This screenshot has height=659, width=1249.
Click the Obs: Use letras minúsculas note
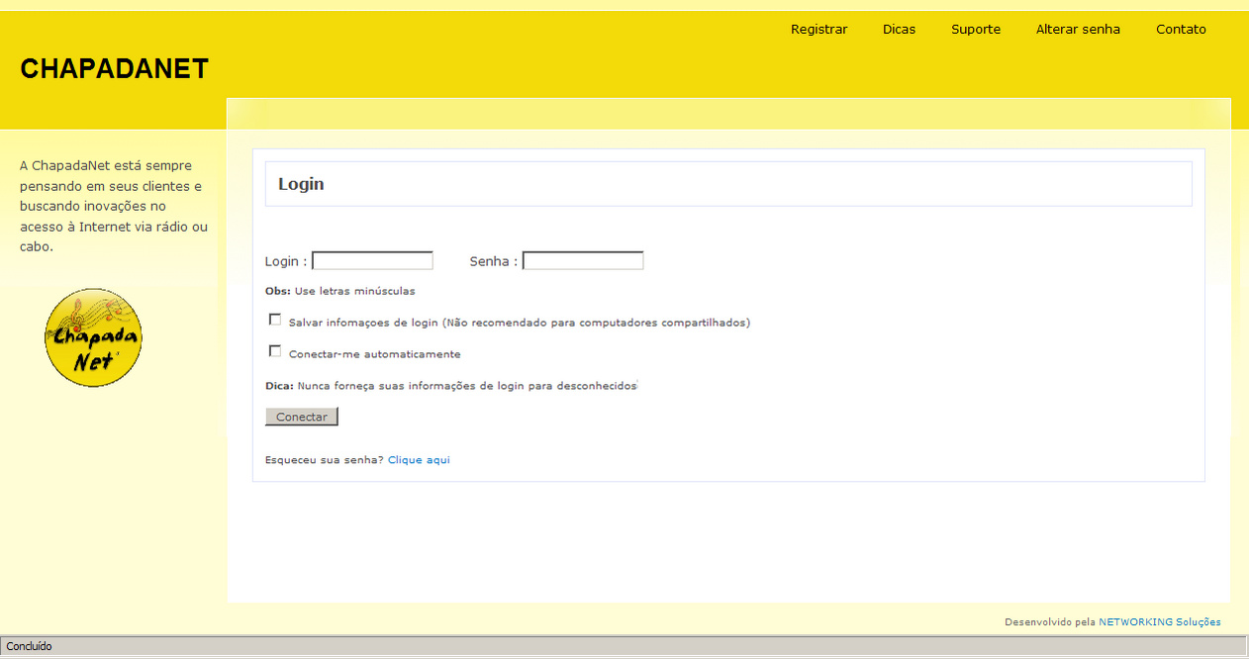click(x=340, y=292)
